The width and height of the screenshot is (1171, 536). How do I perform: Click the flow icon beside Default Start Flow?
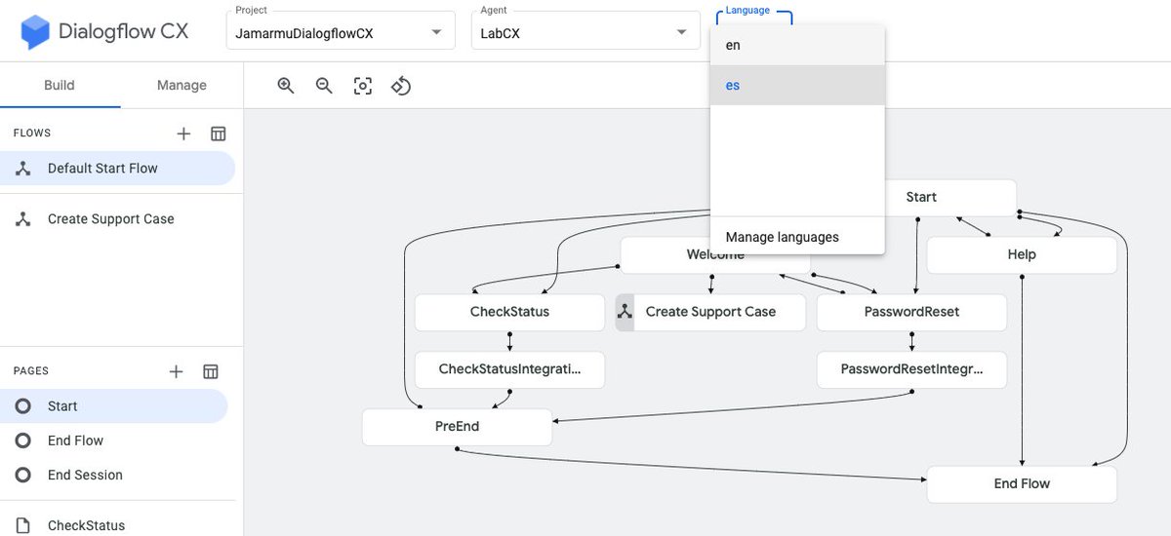click(x=23, y=169)
